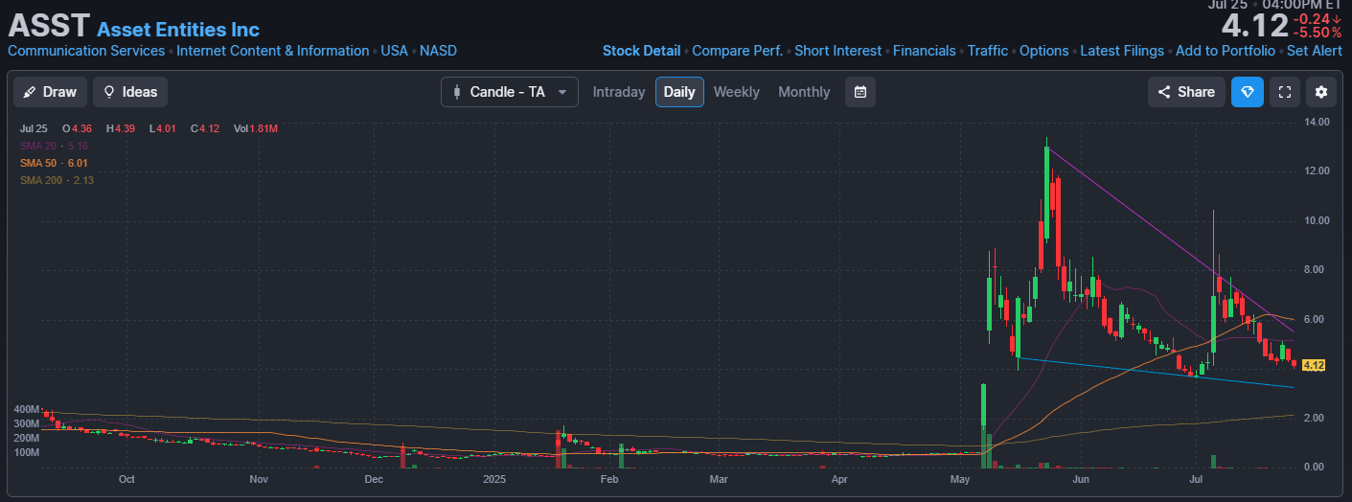Share the ASST chart
The image size is (1352, 502).
pyautogui.click(x=1186, y=92)
